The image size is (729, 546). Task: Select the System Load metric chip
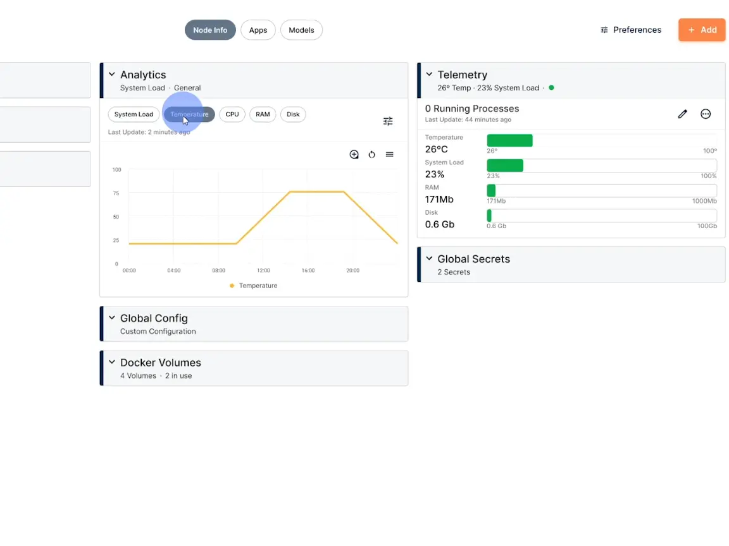[x=134, y=114]
